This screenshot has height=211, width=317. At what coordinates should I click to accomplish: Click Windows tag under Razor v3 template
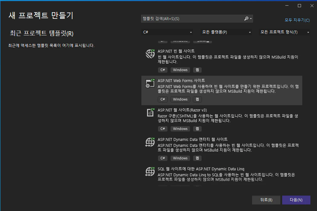coord(180,129)
